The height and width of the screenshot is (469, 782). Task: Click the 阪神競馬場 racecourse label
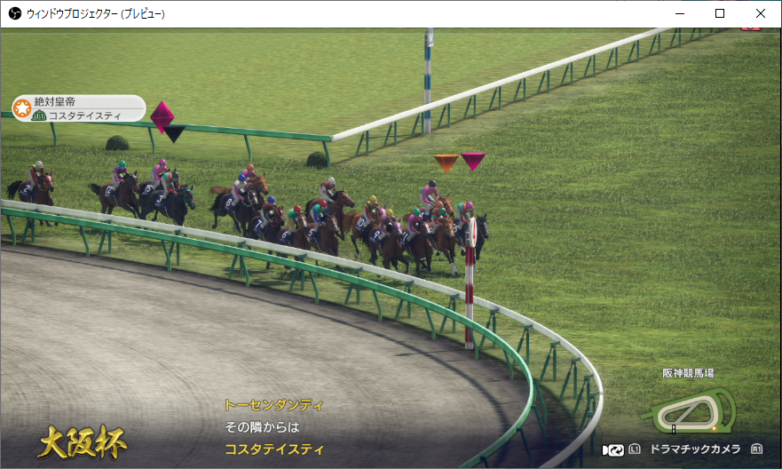(x=688, y=373)
